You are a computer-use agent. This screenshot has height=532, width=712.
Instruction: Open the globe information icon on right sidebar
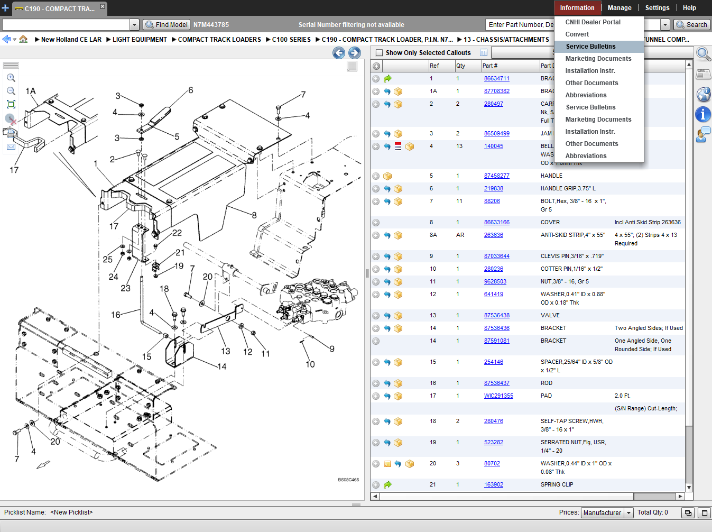703,94
